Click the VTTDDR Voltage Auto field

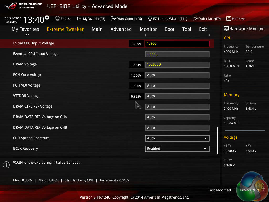(177, 96)
